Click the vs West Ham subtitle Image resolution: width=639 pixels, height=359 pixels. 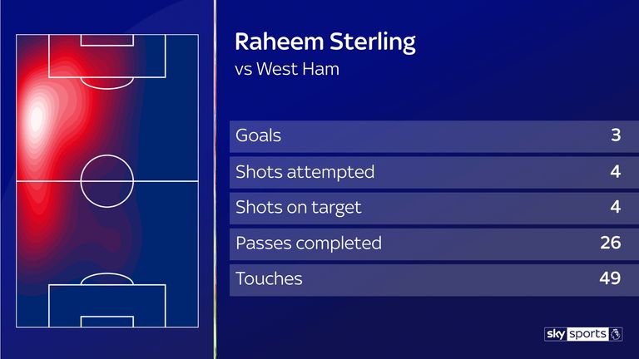(x=287, y=69)
